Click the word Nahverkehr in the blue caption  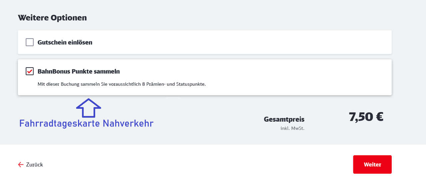tap(128, 124)
